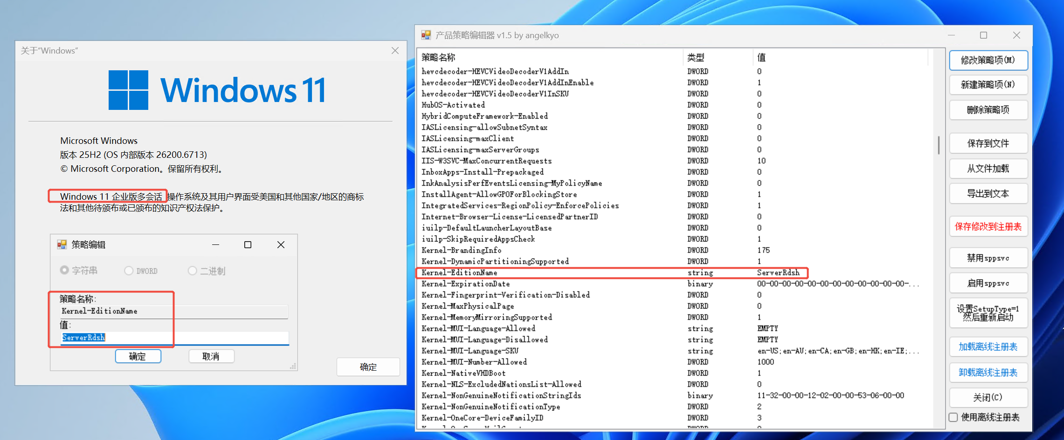Minimize the 产品策略编辑器 window
The width and height of the screenshot is (1064, 440).
coord(952,35)
